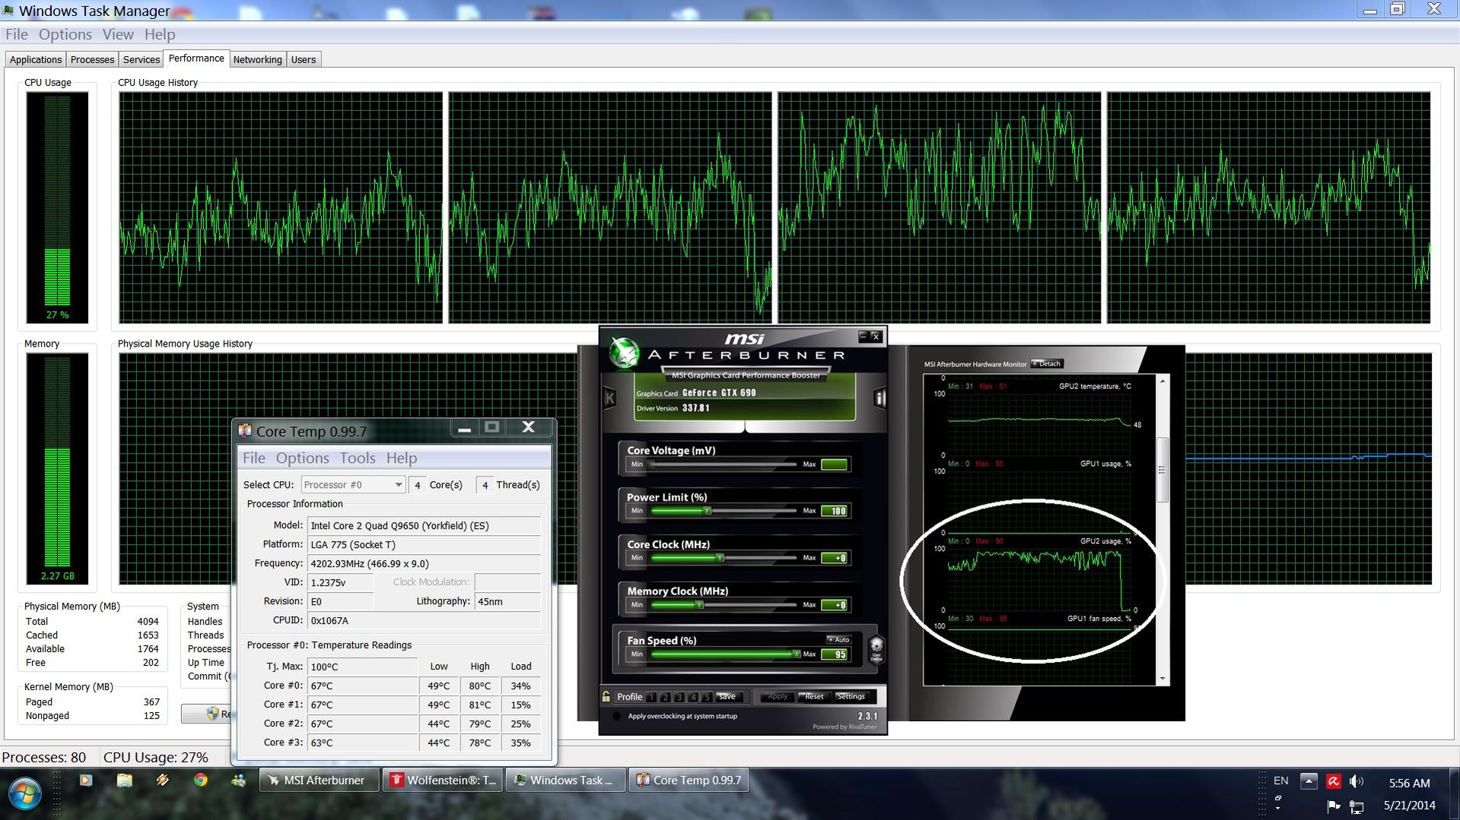Open Core Temp Help menu
Viewport: 1460px width, 820px height.
click(x=401, y=458)
